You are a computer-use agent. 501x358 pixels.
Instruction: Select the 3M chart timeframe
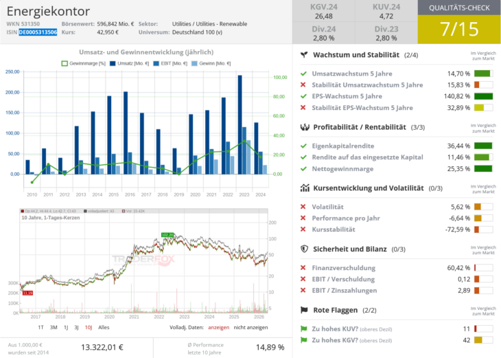54,327
